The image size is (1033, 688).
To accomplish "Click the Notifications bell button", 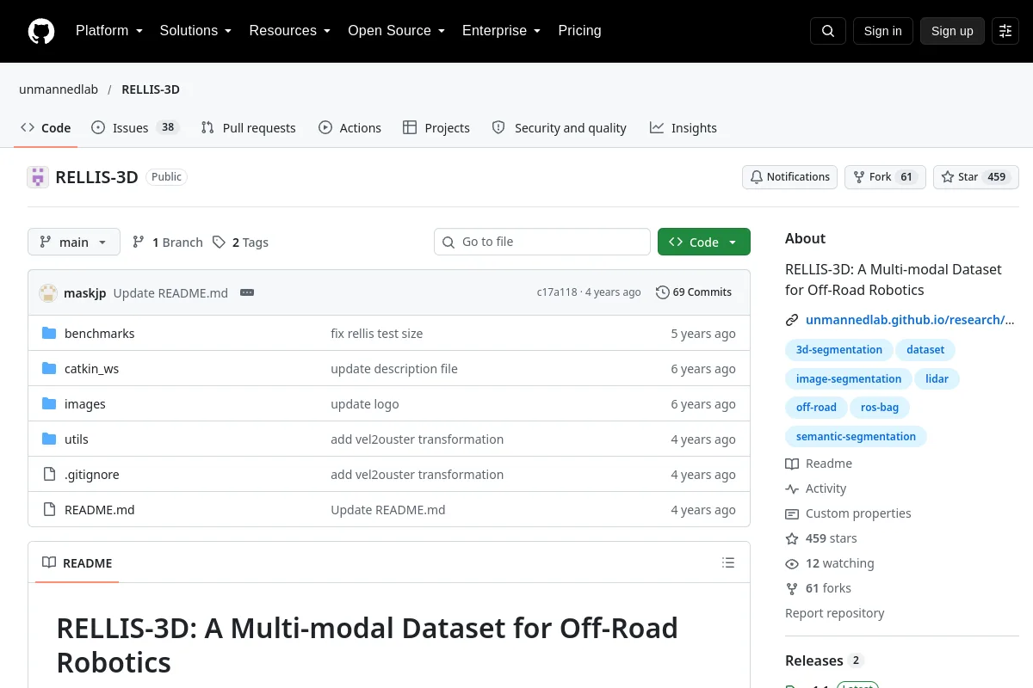I will tap(790, 177).
